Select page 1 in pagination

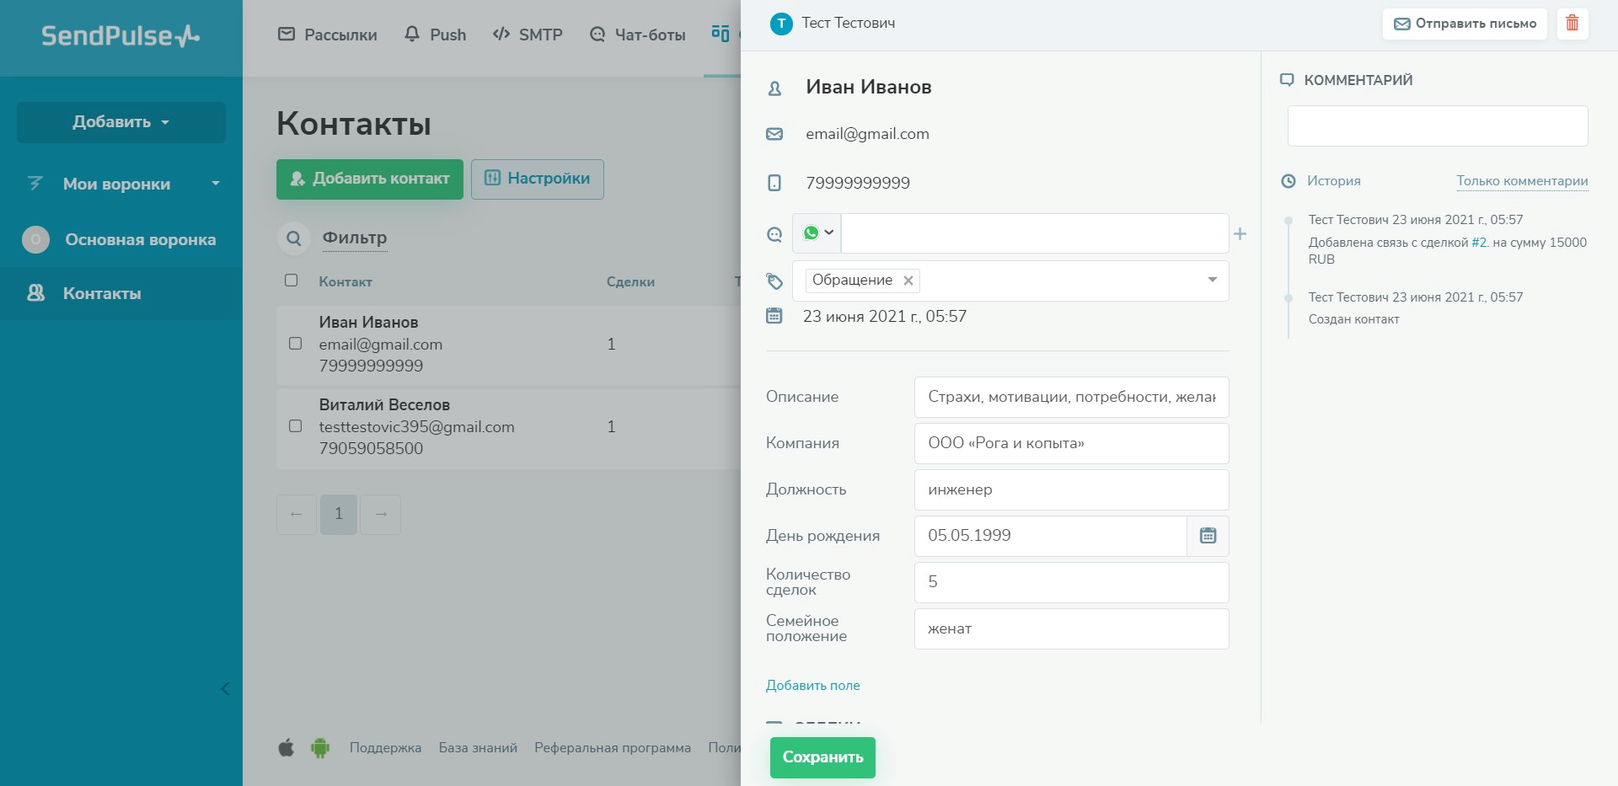coord(339,514)
